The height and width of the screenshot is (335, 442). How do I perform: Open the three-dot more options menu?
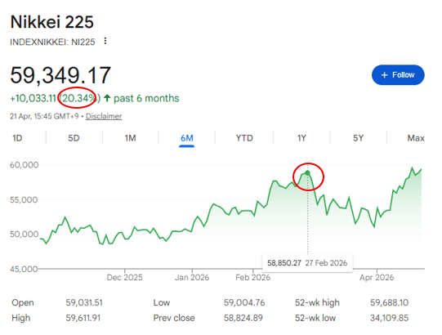[105, 41]
